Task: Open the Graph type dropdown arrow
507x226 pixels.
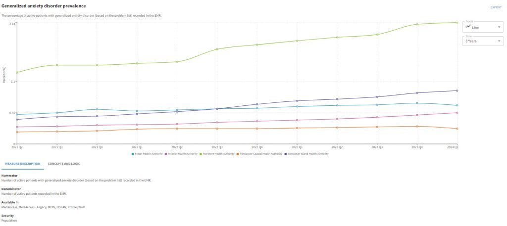Action: point(499,28)
